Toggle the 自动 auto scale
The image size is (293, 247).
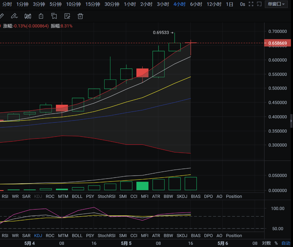point(286,243)
